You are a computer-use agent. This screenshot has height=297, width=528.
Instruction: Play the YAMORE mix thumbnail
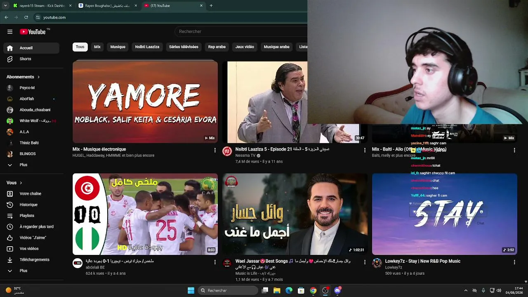pyautogui.click(x=145, y=102)
